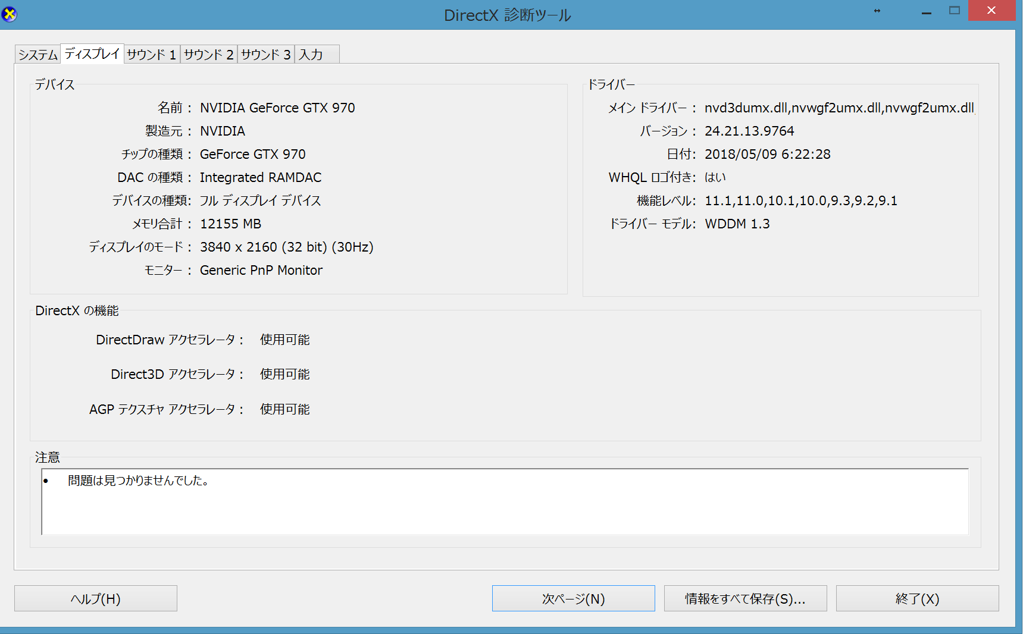The image size is (1023, 634).
Task: Click the ドライバー group heading
Action: (x=611, y=84)
